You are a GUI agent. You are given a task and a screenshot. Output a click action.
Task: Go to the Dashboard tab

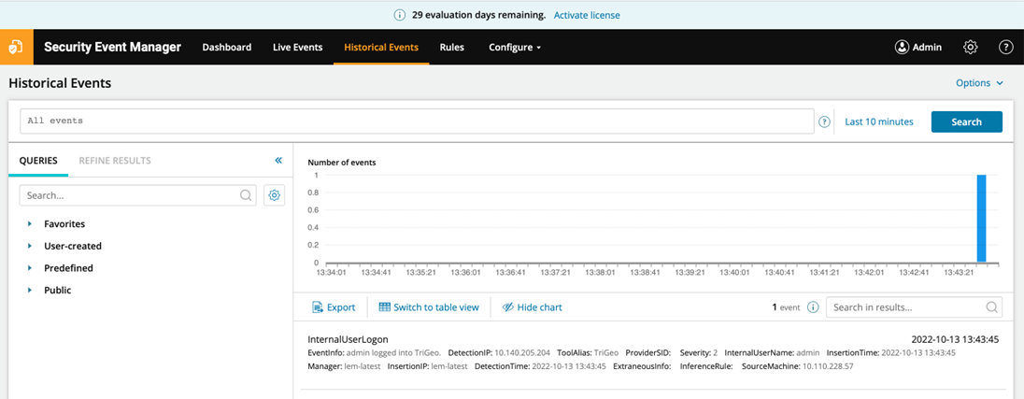(x=227, y=47)
